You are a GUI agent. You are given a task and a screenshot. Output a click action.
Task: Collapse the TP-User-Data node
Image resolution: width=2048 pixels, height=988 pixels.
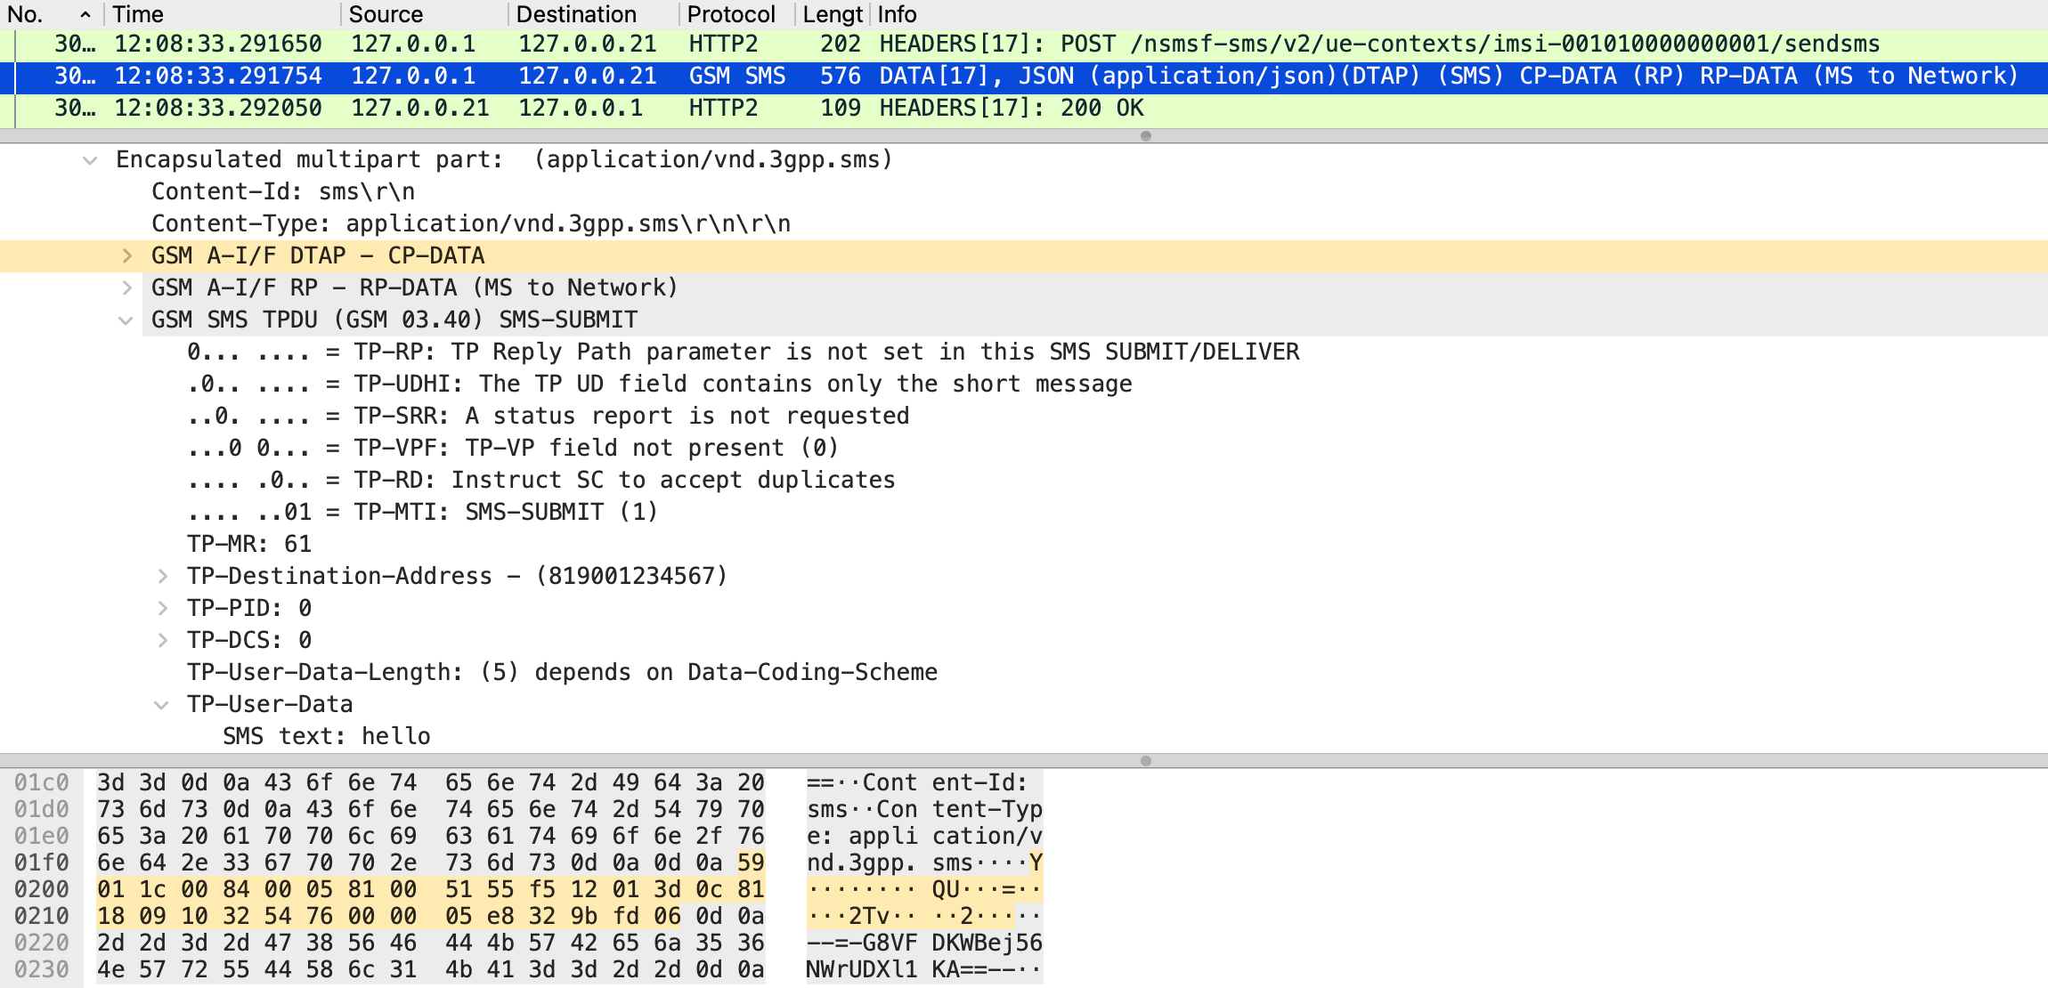coord(162,705)
